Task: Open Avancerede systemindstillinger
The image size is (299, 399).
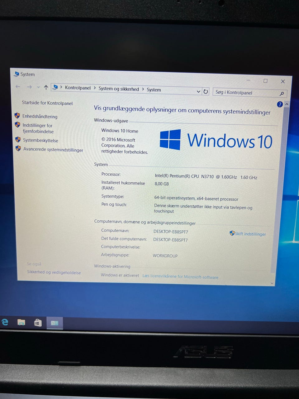Action: click(53, 150)
